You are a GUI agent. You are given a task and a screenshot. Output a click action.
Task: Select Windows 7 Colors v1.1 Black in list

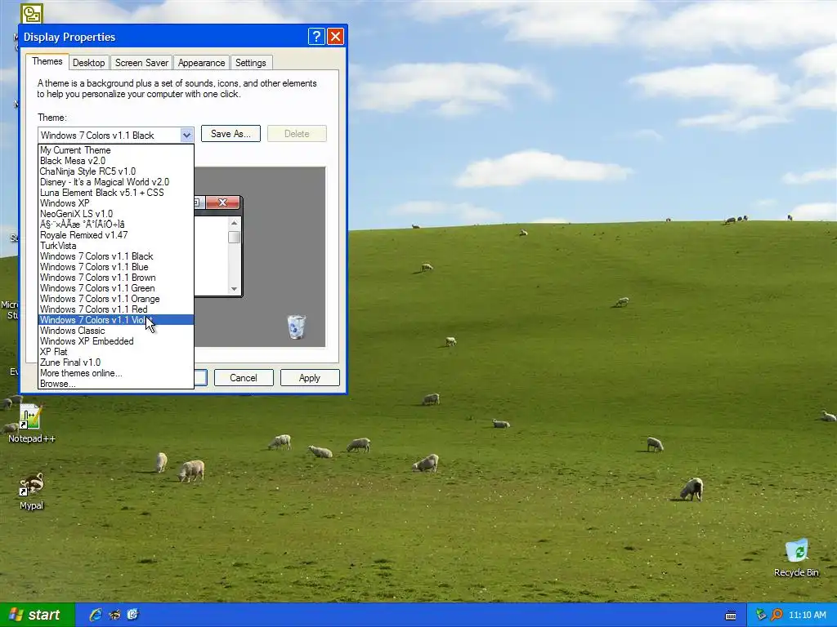116,256
